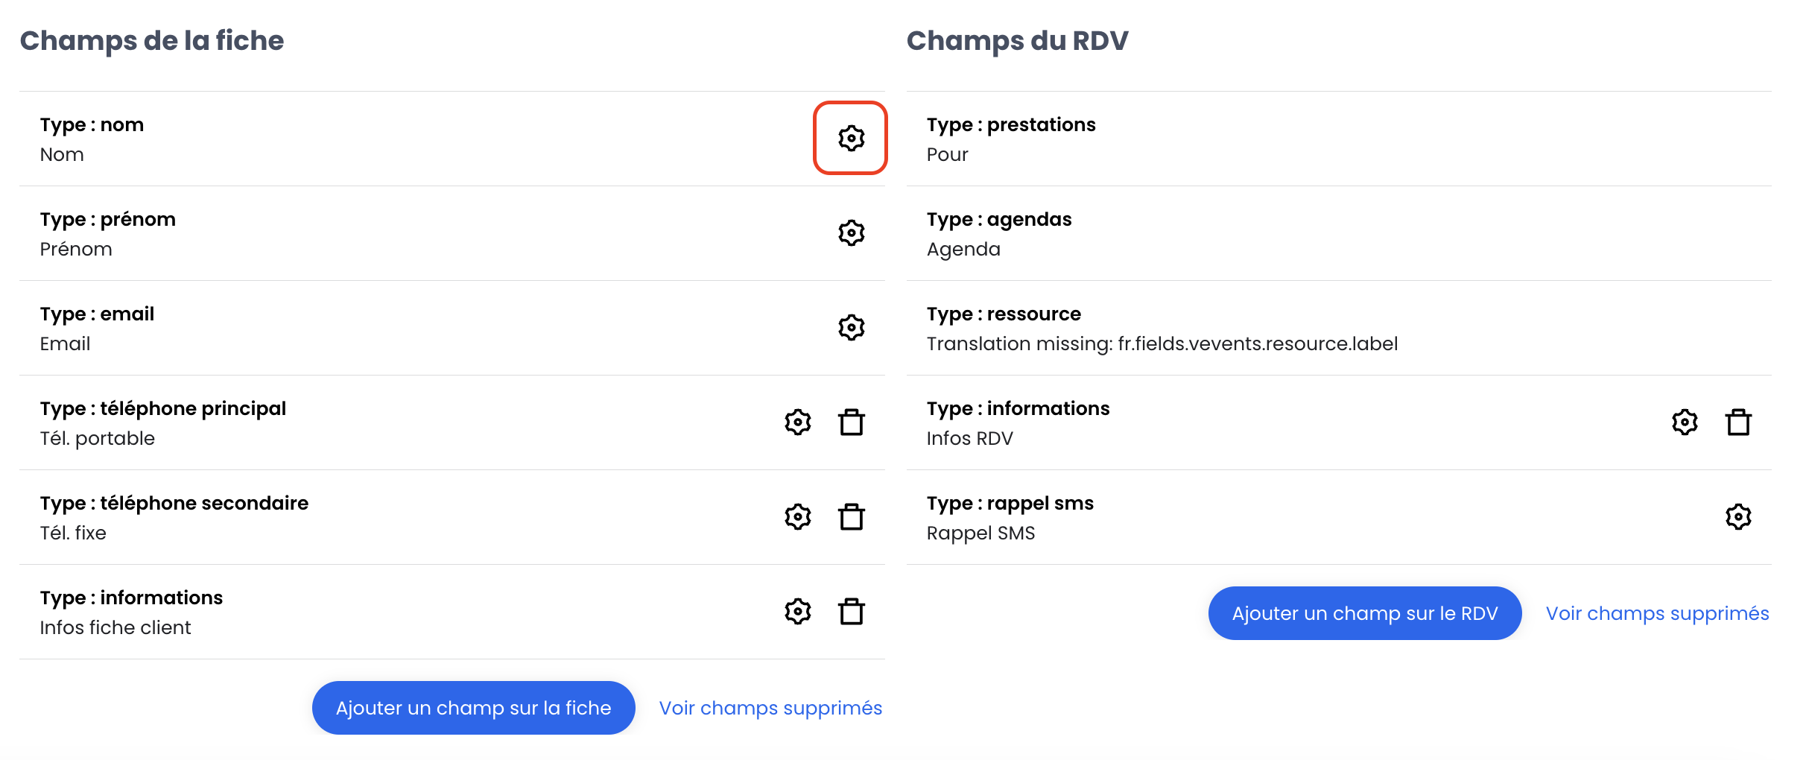Open settings for téléphone secondaire field
1809x760 pixels.
pyautogui.click(x=797, y=517)
